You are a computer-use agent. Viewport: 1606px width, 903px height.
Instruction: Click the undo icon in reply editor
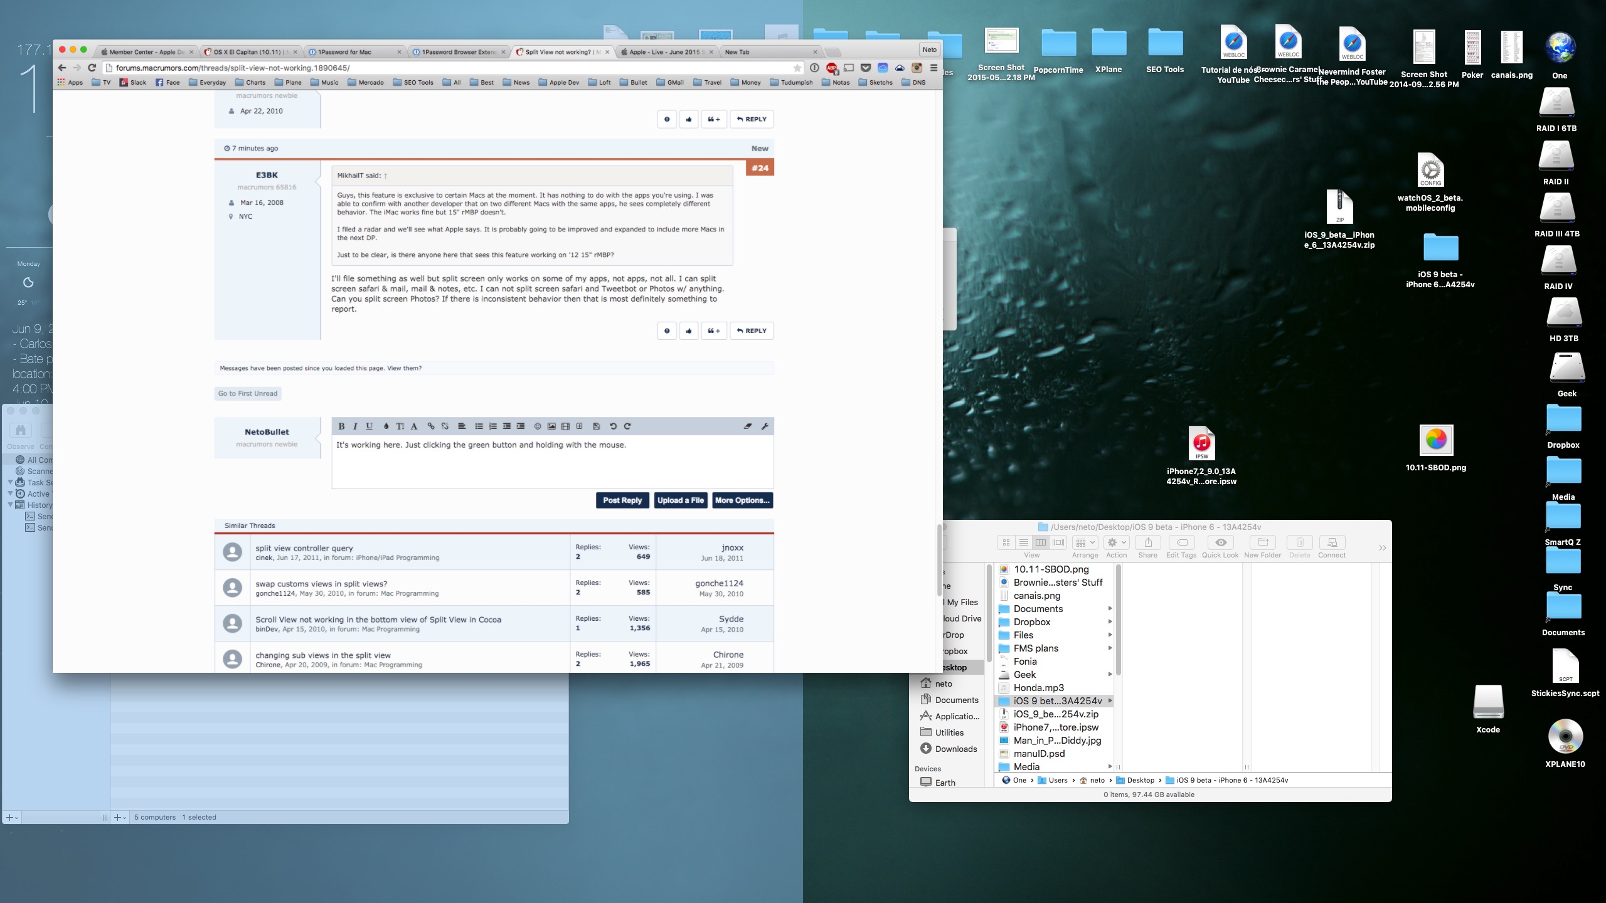point(613,426)
